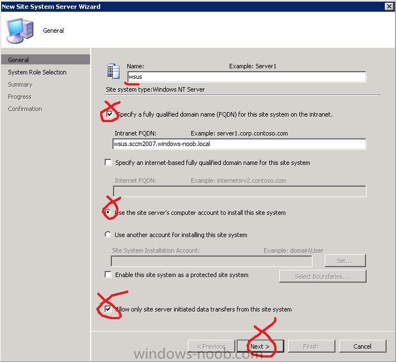Uncheck Specify intranet FQDN checkbox
This screenshot has height=362, width=396.
point(110,114)
